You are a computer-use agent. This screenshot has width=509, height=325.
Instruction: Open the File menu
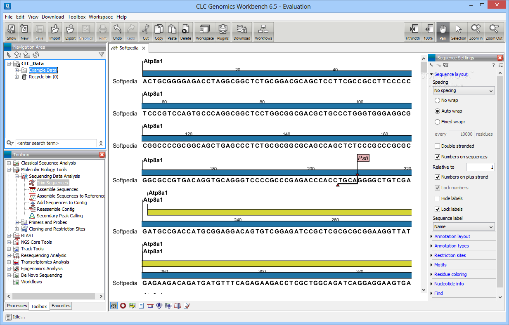point(9,17)
